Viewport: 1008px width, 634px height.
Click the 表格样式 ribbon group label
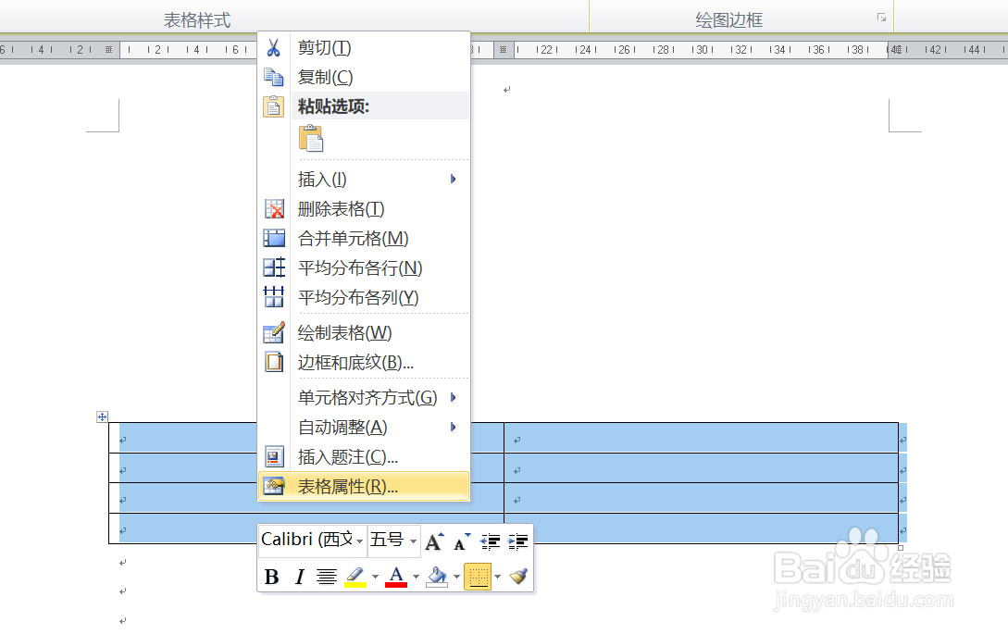coord(197,20)
